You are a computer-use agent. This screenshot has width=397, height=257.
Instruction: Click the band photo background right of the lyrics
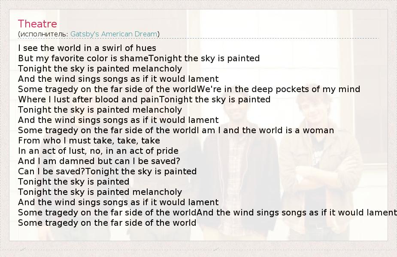(x=326, y=171)
